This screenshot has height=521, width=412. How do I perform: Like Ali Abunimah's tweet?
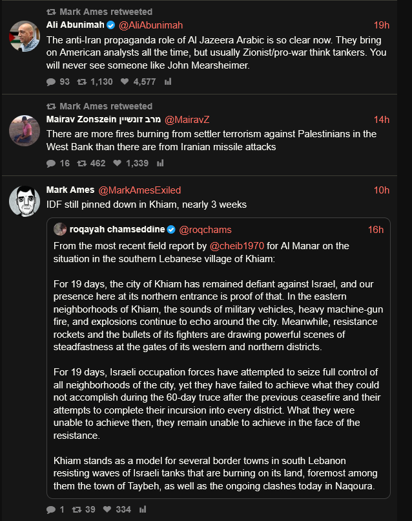pyautogui.click(x=125, y=82)
